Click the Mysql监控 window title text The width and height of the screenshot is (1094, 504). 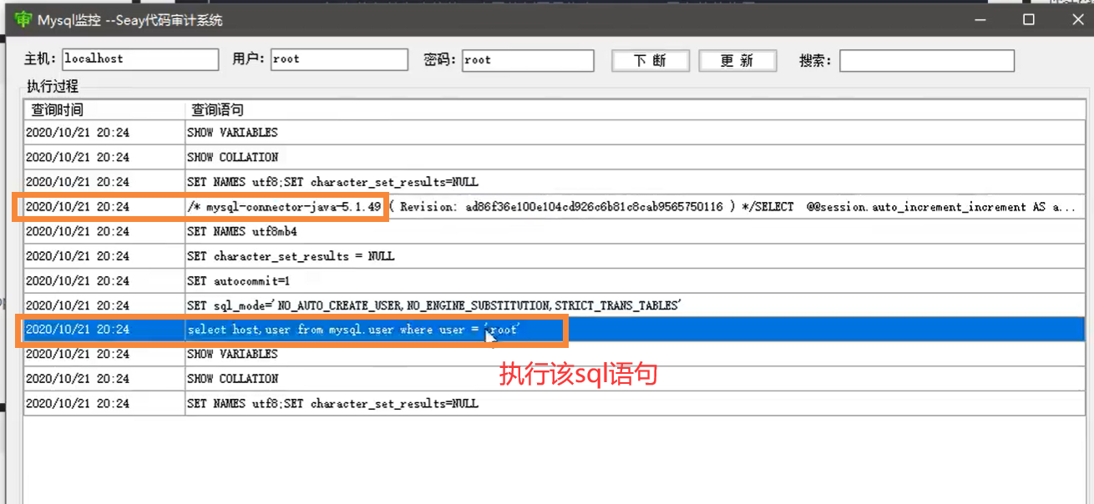coord(130,20)
